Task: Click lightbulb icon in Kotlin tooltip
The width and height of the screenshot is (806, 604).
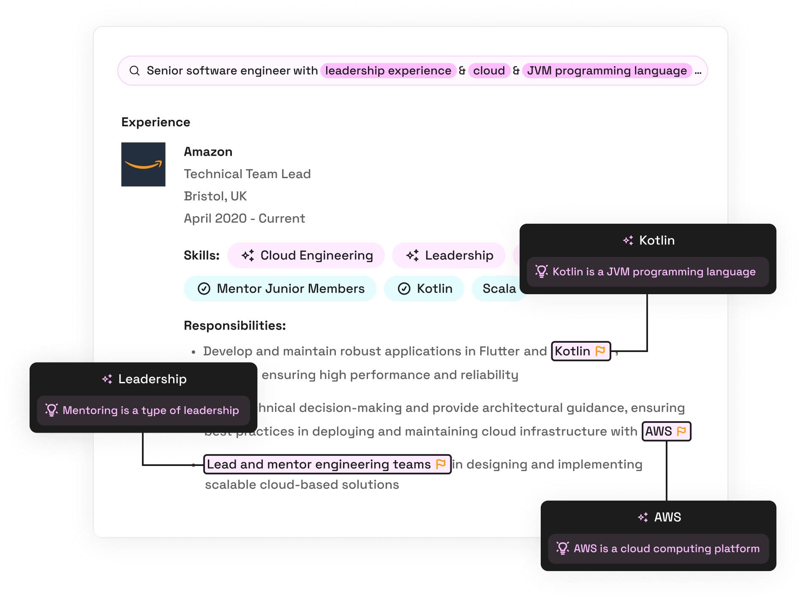Action: [x=541, y=271]
